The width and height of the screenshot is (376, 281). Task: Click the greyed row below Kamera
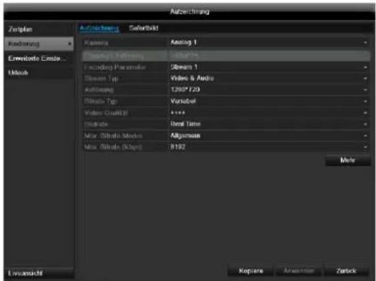click(x=226, y=56)
